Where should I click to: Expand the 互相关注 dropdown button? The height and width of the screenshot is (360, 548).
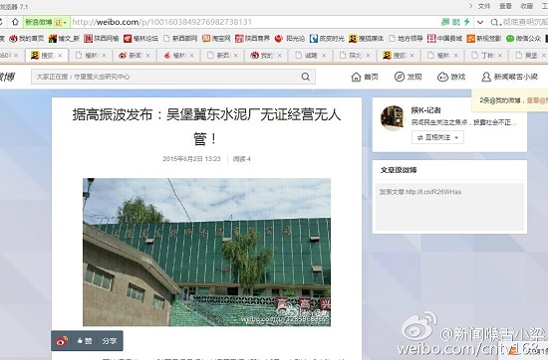(437, 137)
